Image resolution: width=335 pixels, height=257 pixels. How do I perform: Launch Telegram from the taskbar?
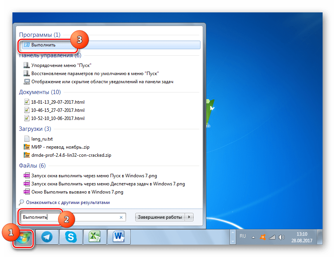point(47,237)
